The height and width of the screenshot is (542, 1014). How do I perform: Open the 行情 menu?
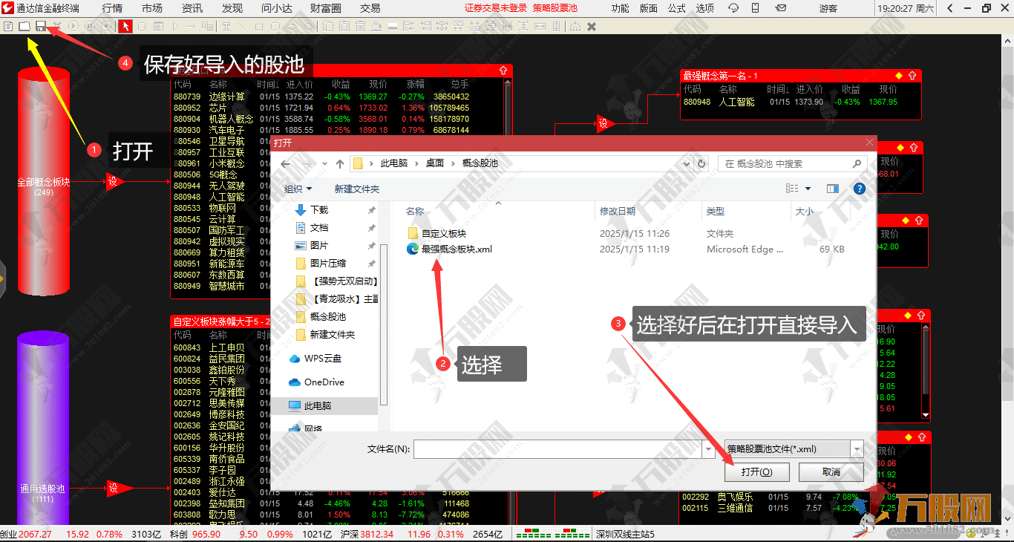tap(112, 8)
